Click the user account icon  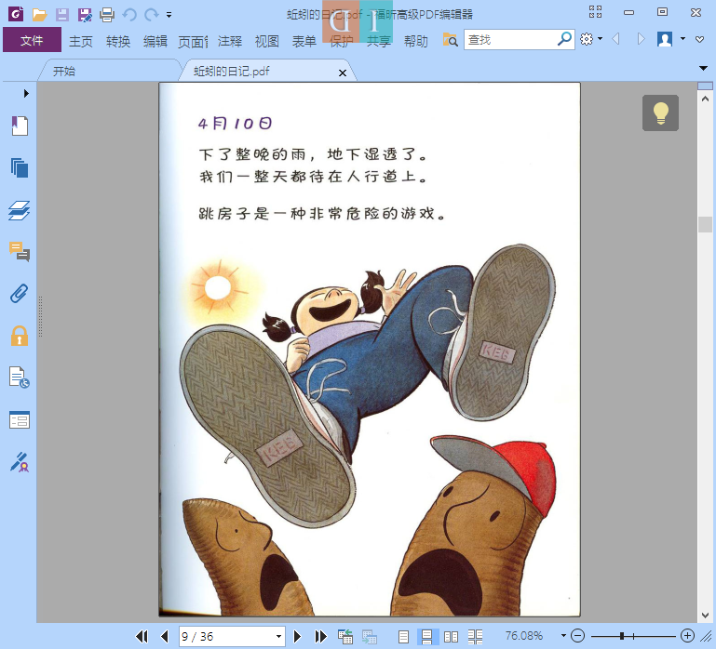(665, 39)
